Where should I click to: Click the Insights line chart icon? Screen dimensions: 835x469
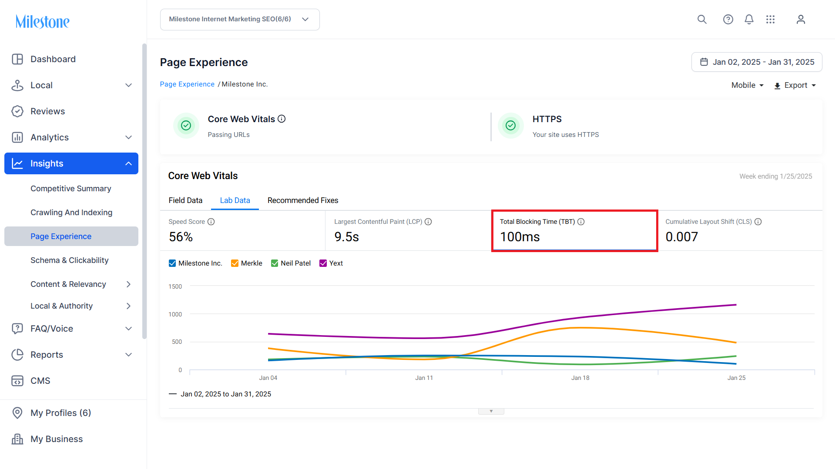[x=17, y=163]
